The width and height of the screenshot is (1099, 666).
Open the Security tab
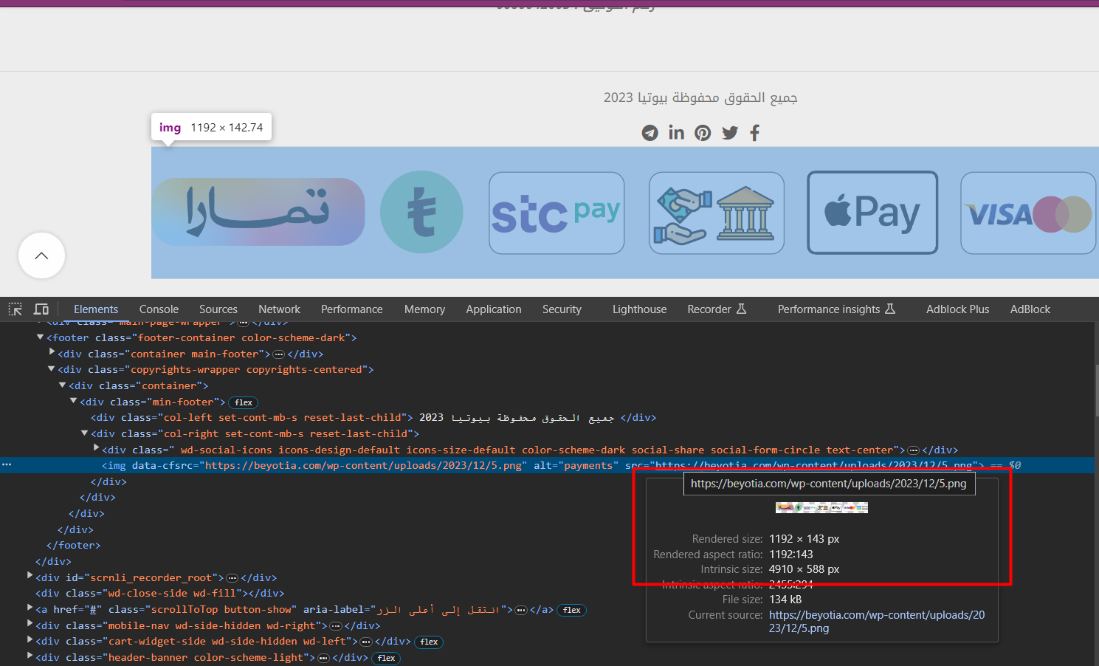[562, 309]
